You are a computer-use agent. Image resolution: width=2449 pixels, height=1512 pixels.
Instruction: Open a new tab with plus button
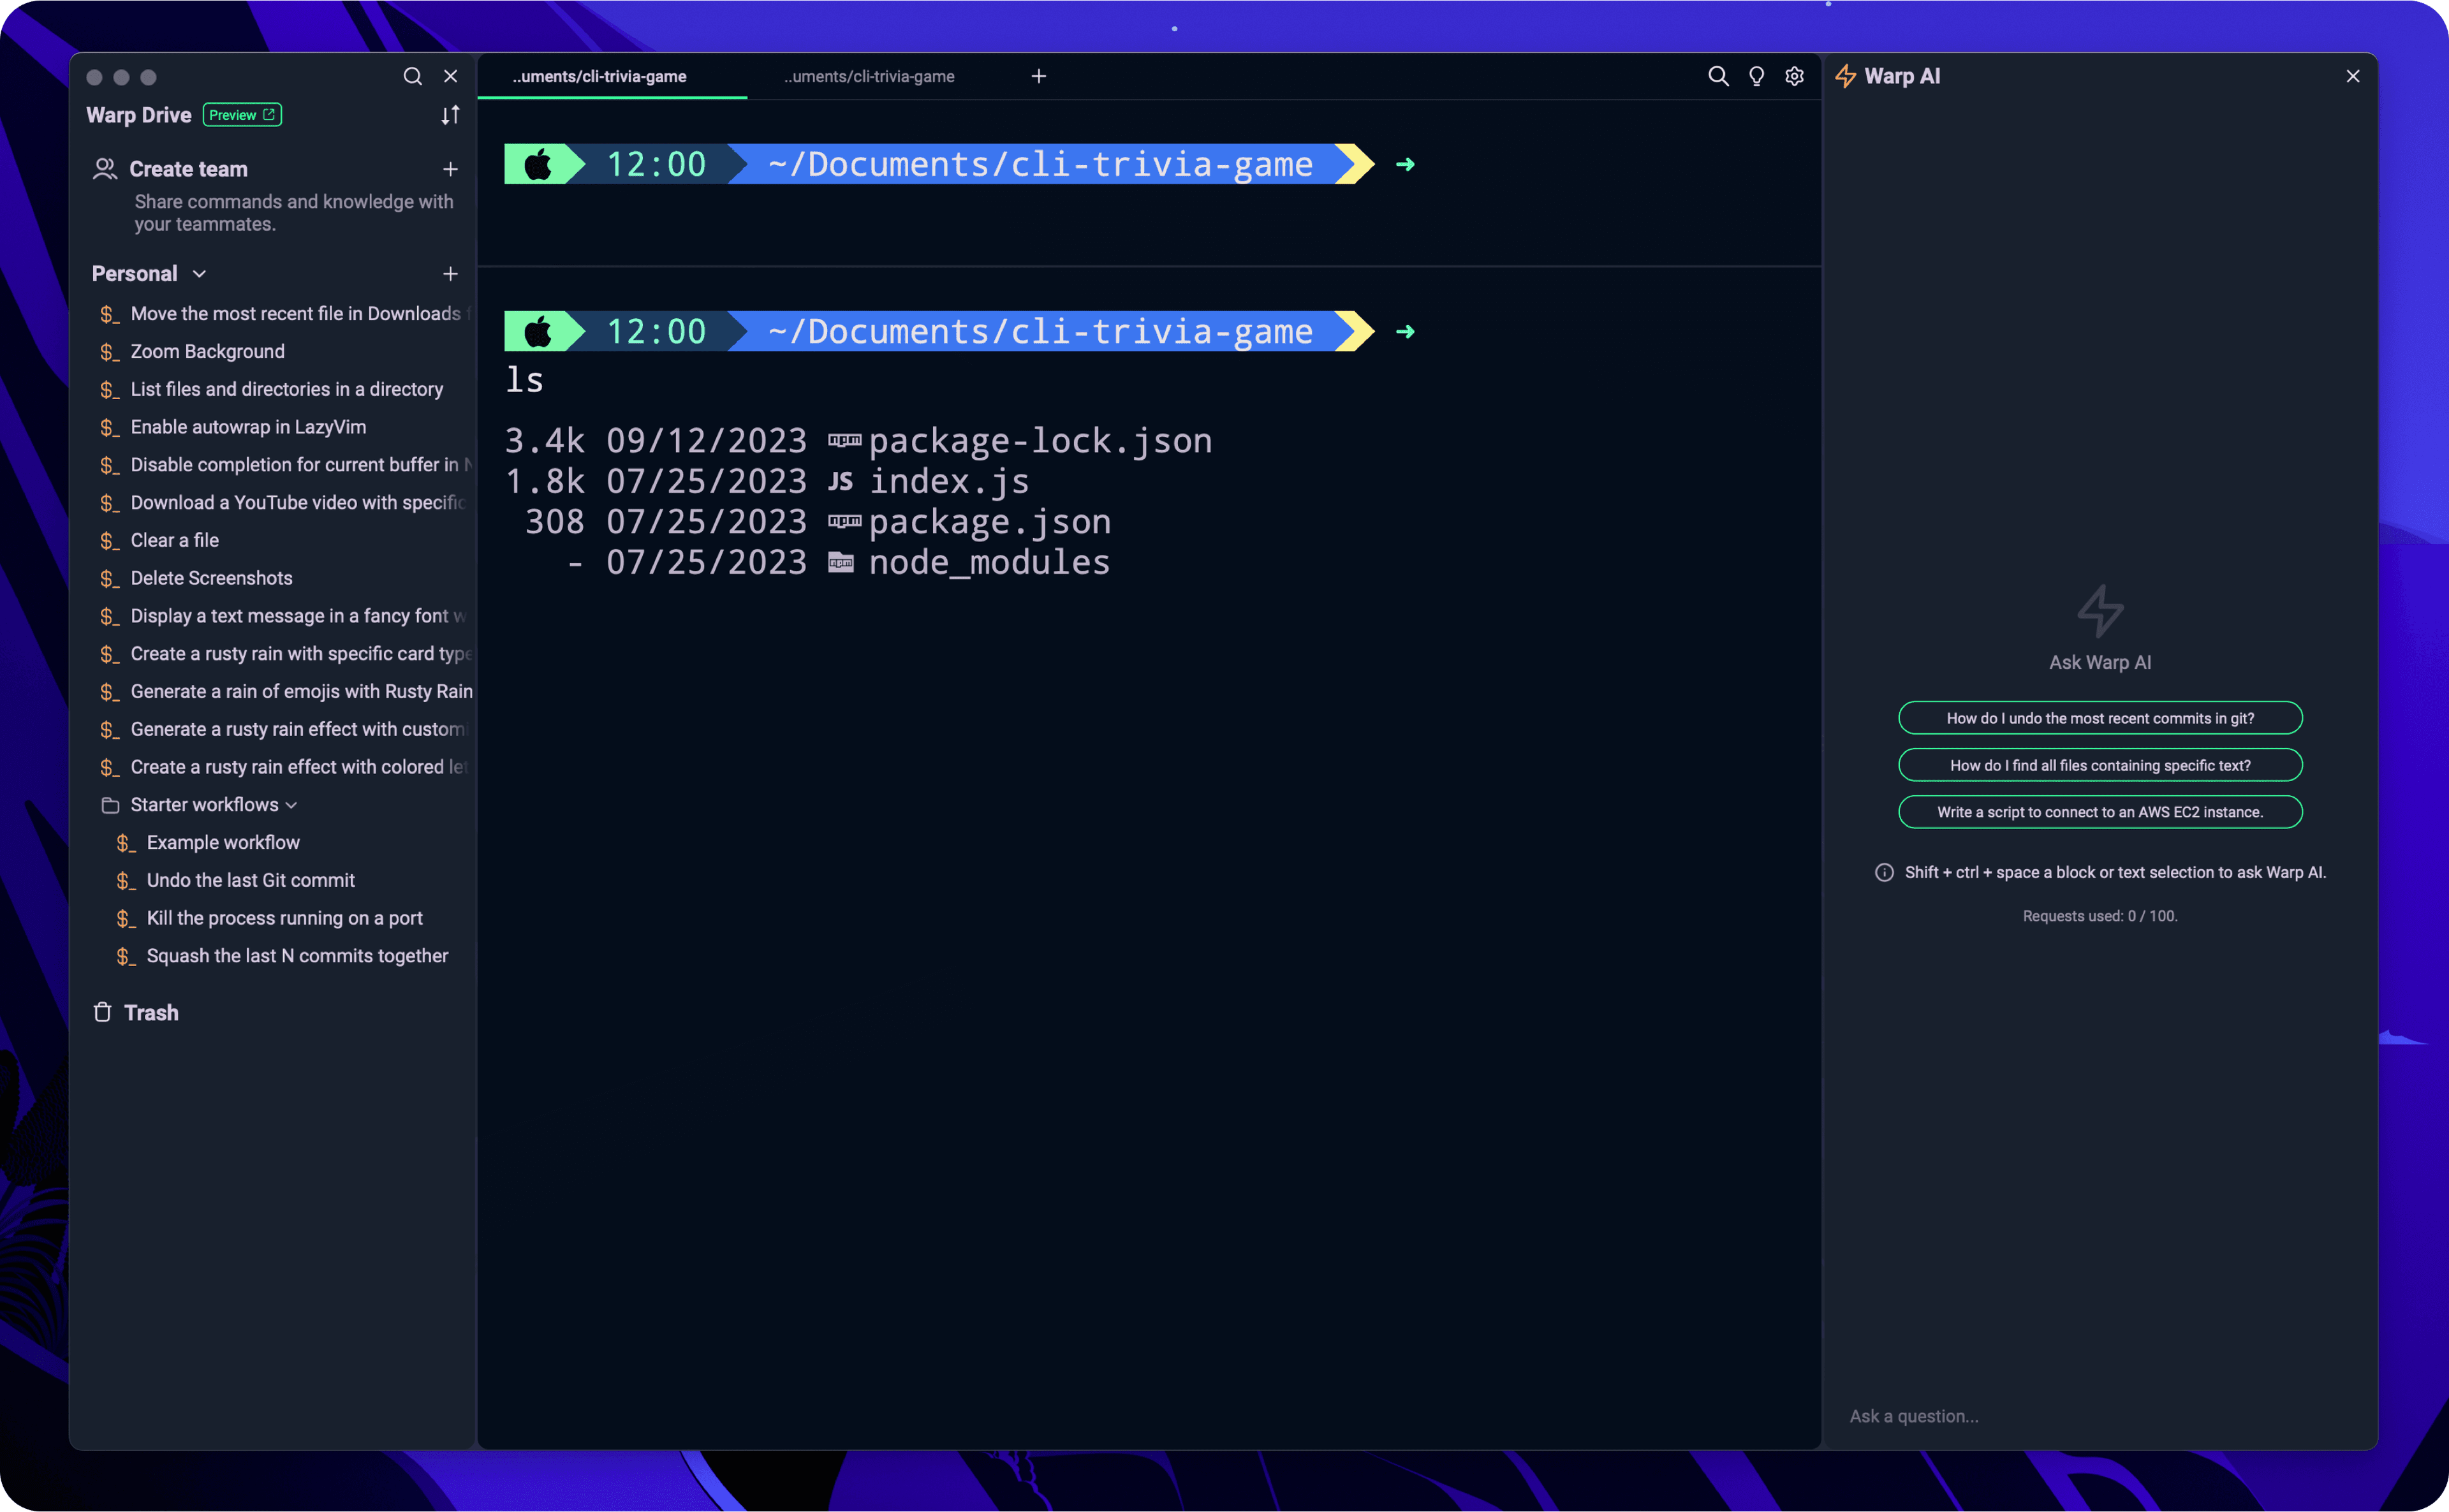coord(1038,77)
